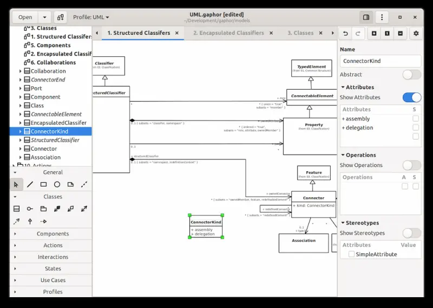Viewport: 433px width, 308px height.
Task: Switch to the 3. Classes tab
Action: pyautogui.click(x=300, y=33)
